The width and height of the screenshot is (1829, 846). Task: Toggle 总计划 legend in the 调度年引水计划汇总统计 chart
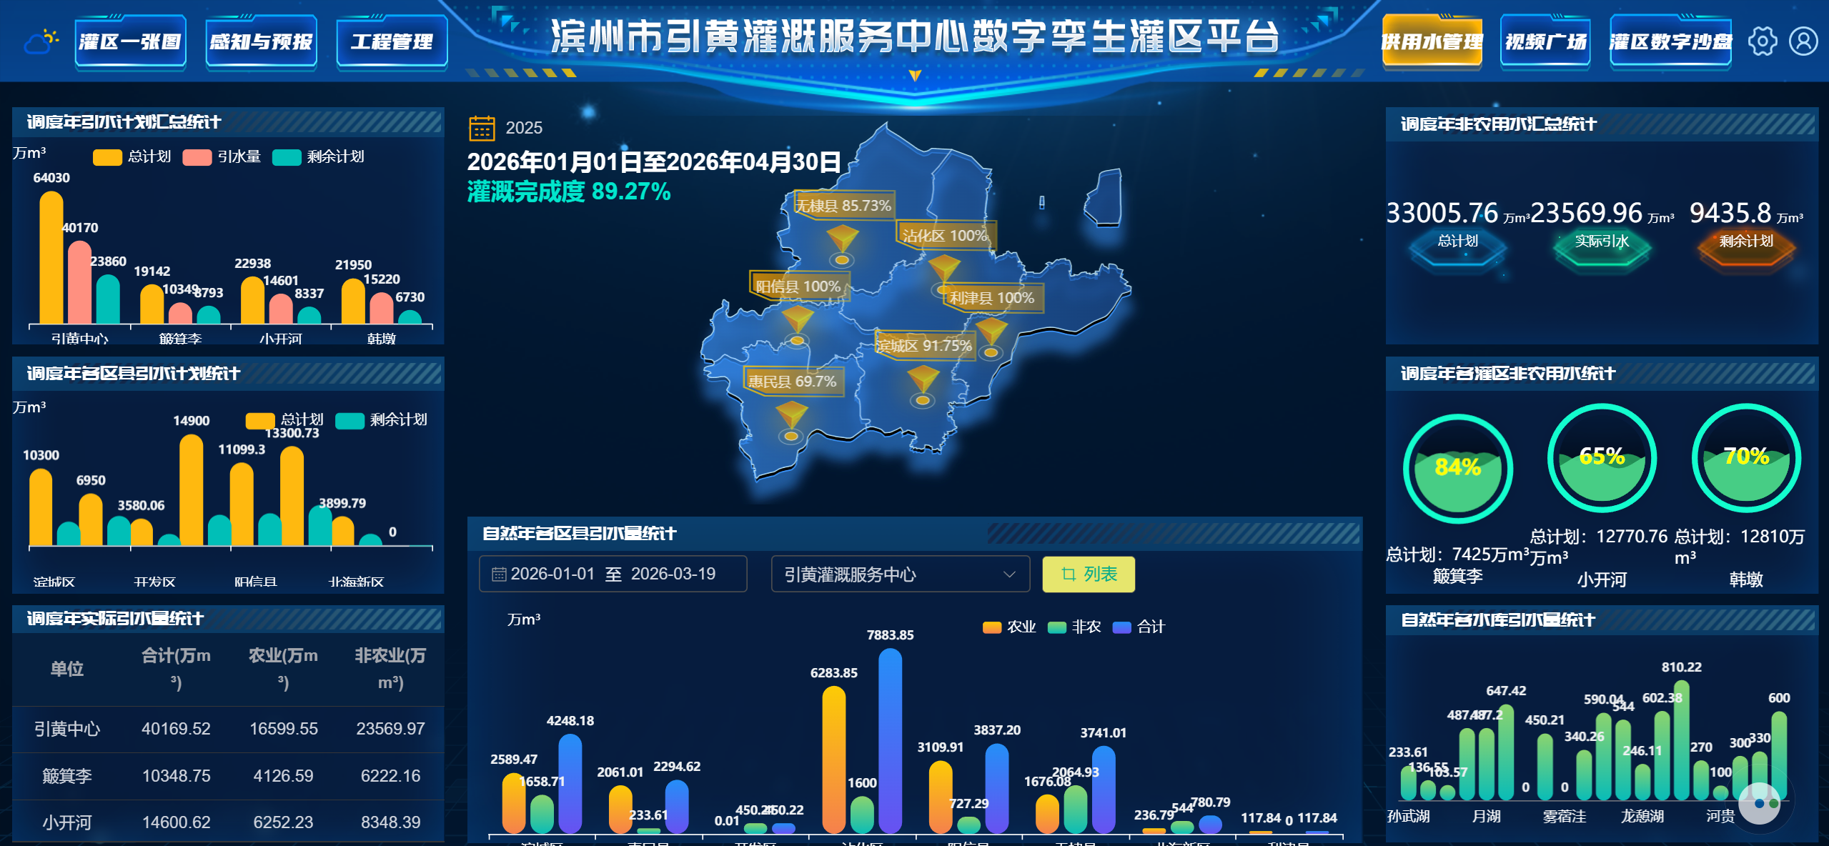(x=132, y=157)
